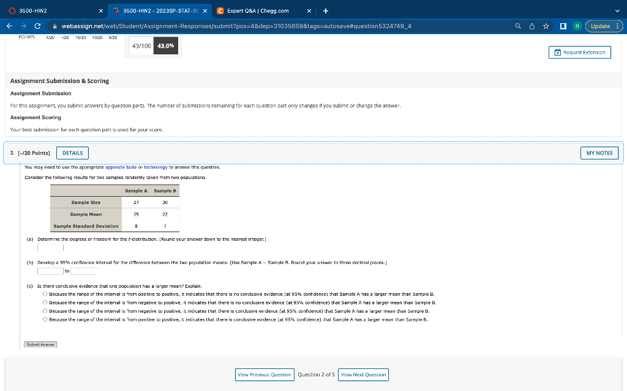Open the appendix table link
Image resolution: width=627 pixels, height=391 pixels.
pos(121,167)
